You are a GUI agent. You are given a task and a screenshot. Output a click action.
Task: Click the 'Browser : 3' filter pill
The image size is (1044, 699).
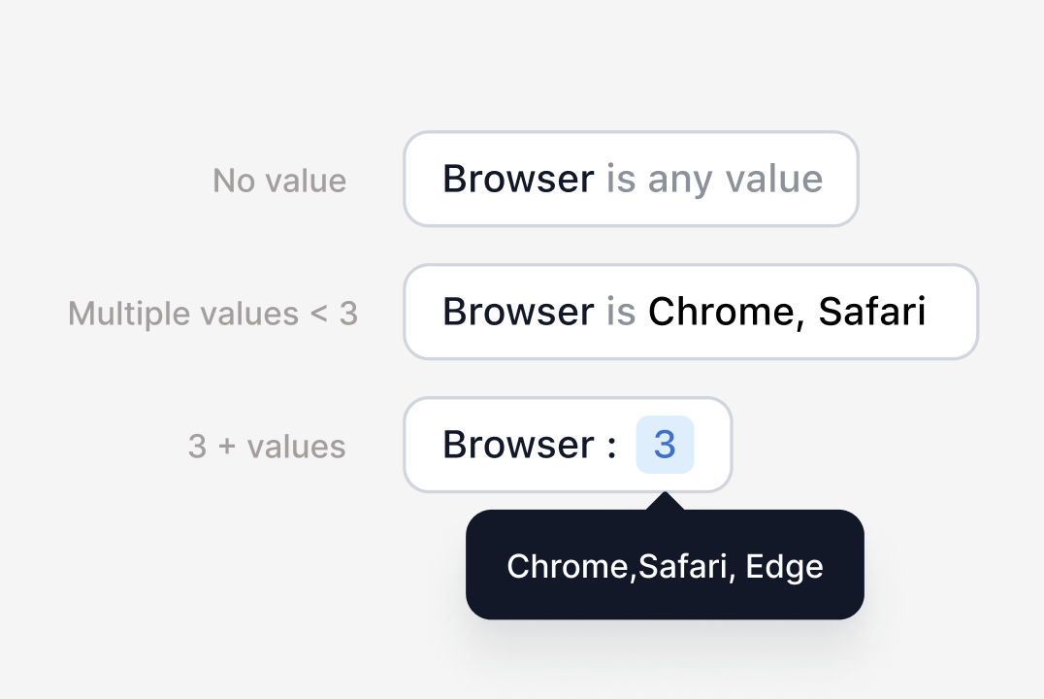click(x=568, y=445)
